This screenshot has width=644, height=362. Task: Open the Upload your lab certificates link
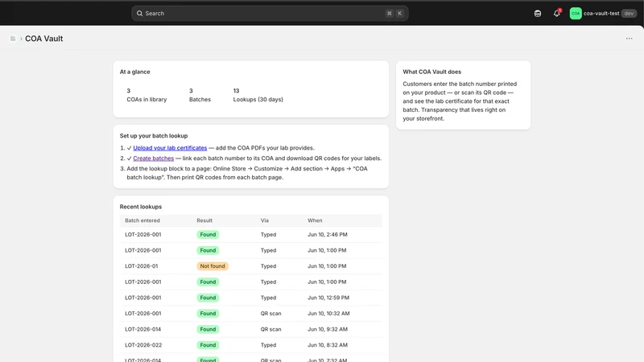(x=170, y=148)
